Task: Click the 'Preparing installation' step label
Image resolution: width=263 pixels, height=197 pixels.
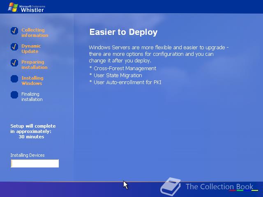Action: 35,64
